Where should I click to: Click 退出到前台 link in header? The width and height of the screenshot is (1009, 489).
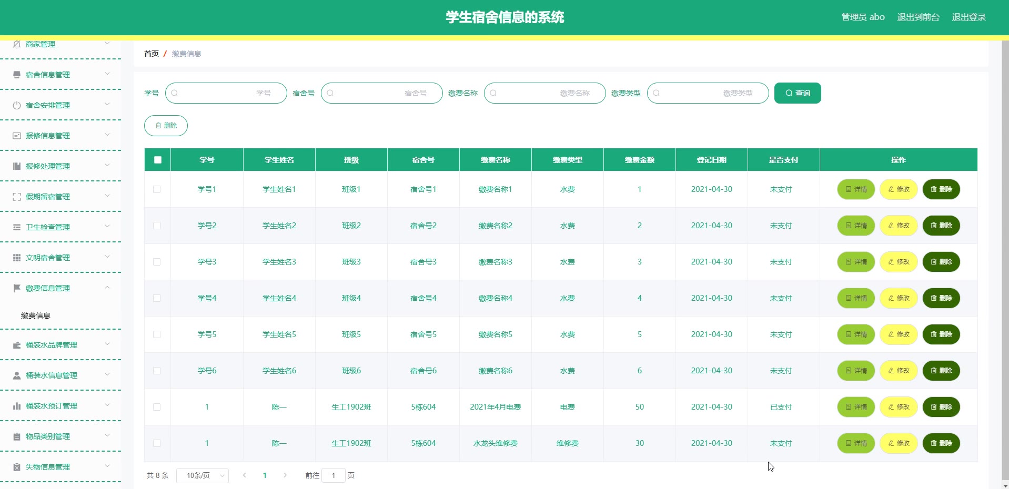918,17
